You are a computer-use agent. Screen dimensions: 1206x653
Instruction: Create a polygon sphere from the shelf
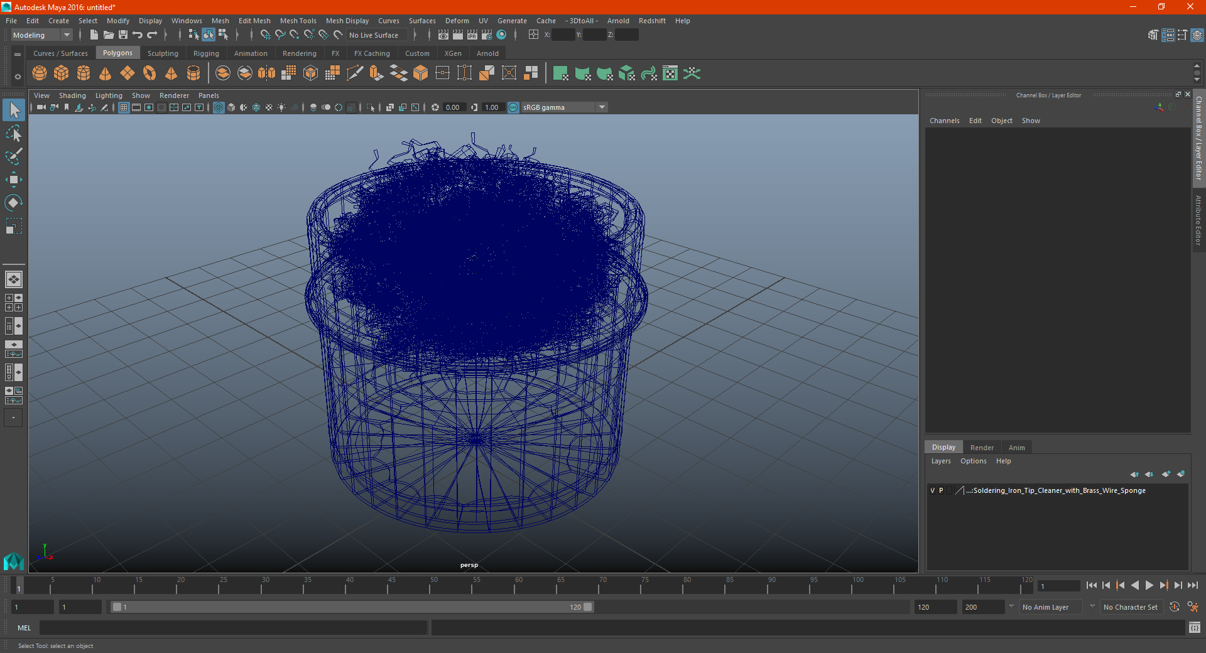[x=40, y=73]
